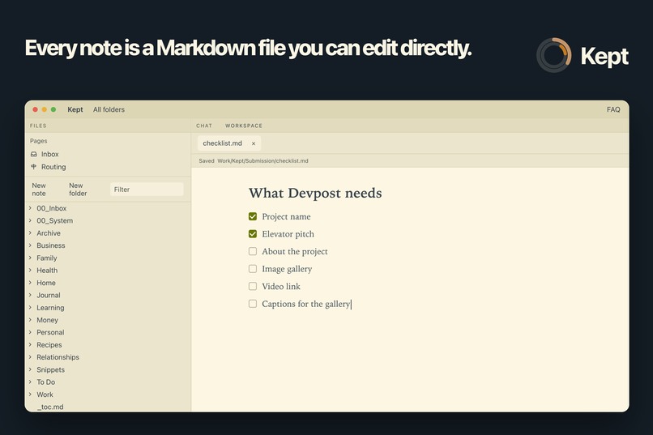Check the Video link checkbox
The image size is (653, 435).
[x=253, y=287]
